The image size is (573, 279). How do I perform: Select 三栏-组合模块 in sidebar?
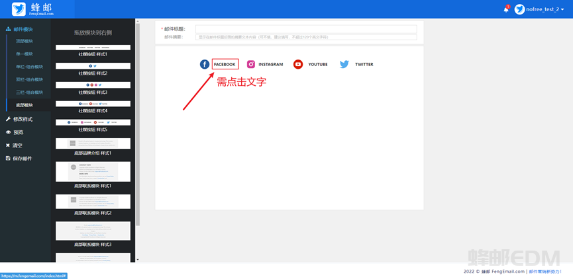point(29,93)
